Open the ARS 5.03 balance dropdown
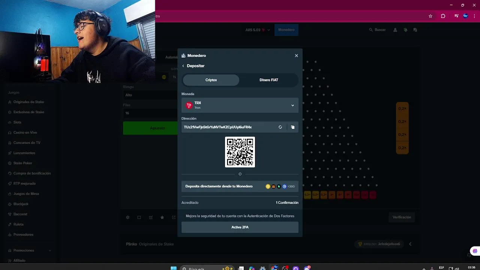Image resolution: width=480 pixels, height=270 pixels. [258, 30]
